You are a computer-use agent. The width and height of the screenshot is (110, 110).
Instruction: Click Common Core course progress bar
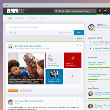point(99,98)
